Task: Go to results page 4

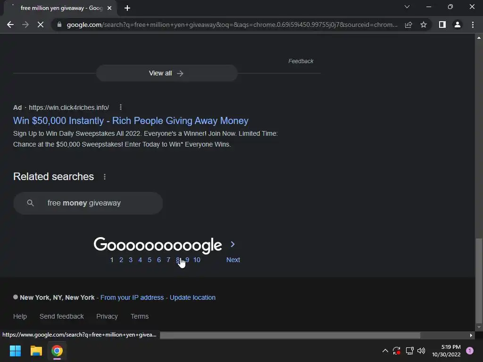Action: [140, 260]
